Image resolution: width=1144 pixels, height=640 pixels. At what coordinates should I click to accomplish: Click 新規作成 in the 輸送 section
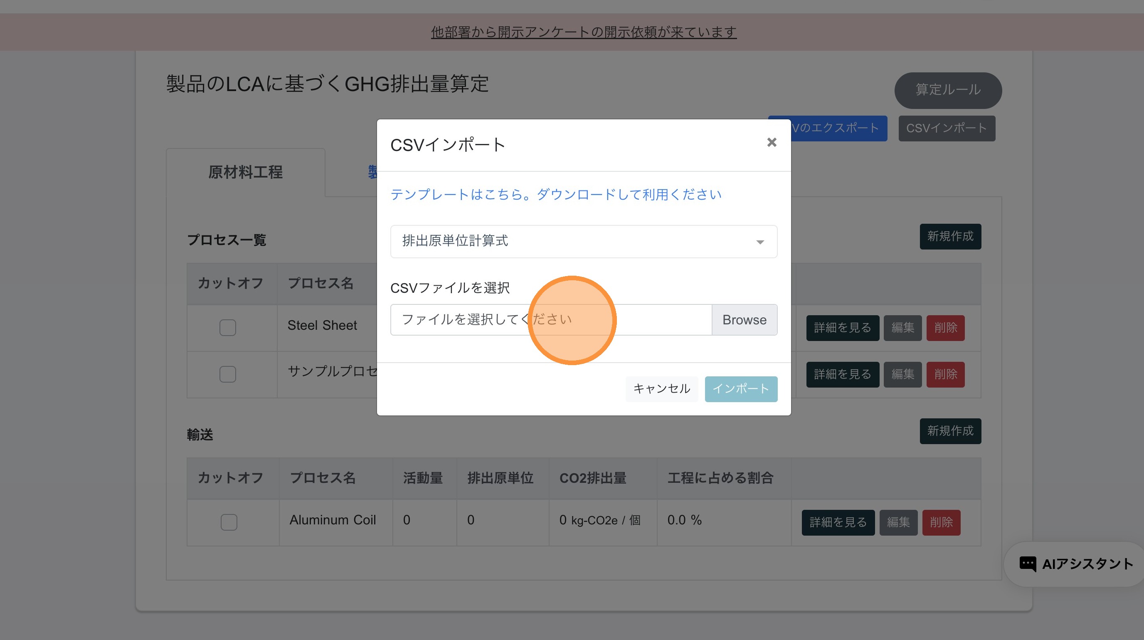(950, 431)
